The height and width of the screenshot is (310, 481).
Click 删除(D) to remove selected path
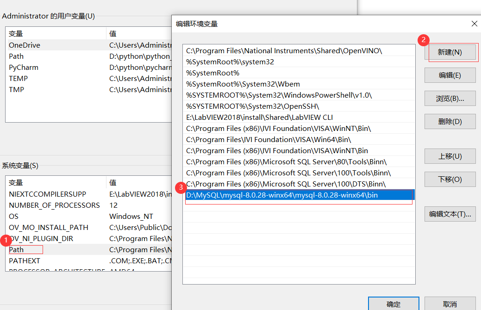pos(450,121)
